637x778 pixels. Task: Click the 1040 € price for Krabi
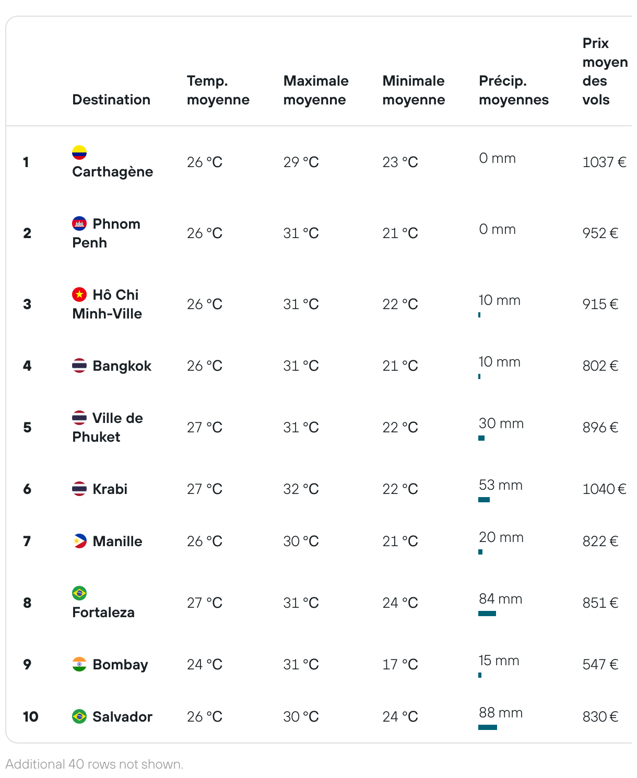pyautogui.click(x=605, y=489)
